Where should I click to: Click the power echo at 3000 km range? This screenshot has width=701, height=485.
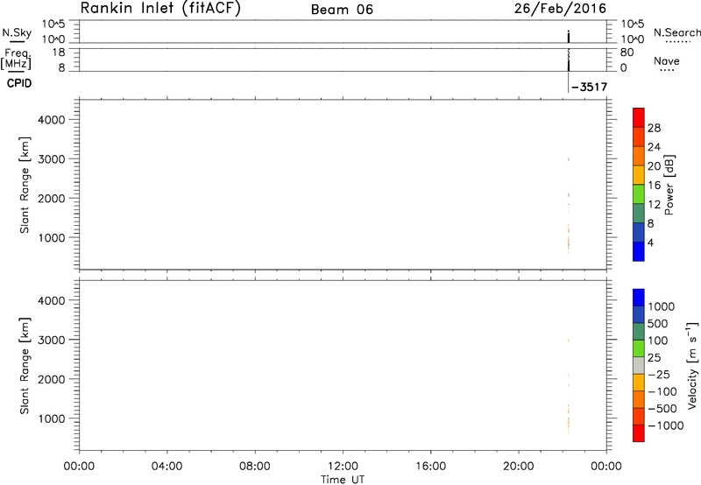coord(568,159)
